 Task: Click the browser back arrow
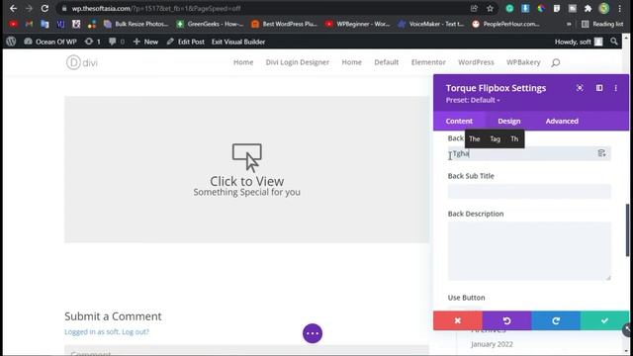coord(13,9)
